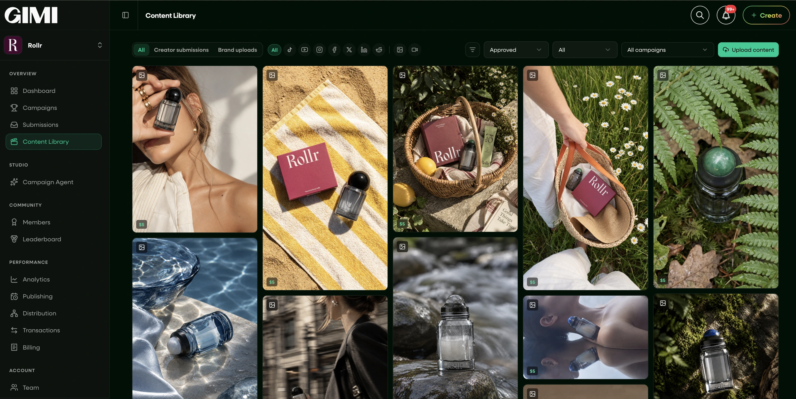Switch to Creator submissions tab
Image resolution: width=796 pixels, height=399 pixels.
[x=181, y=50]
